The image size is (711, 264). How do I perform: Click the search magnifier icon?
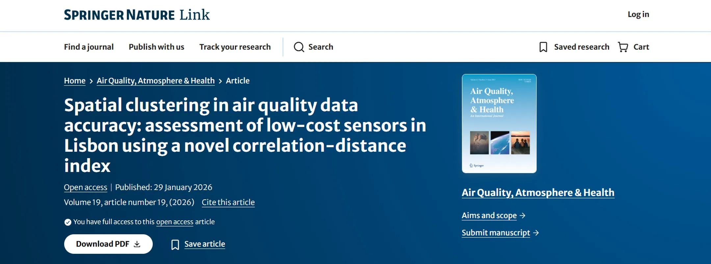point(299,47)
